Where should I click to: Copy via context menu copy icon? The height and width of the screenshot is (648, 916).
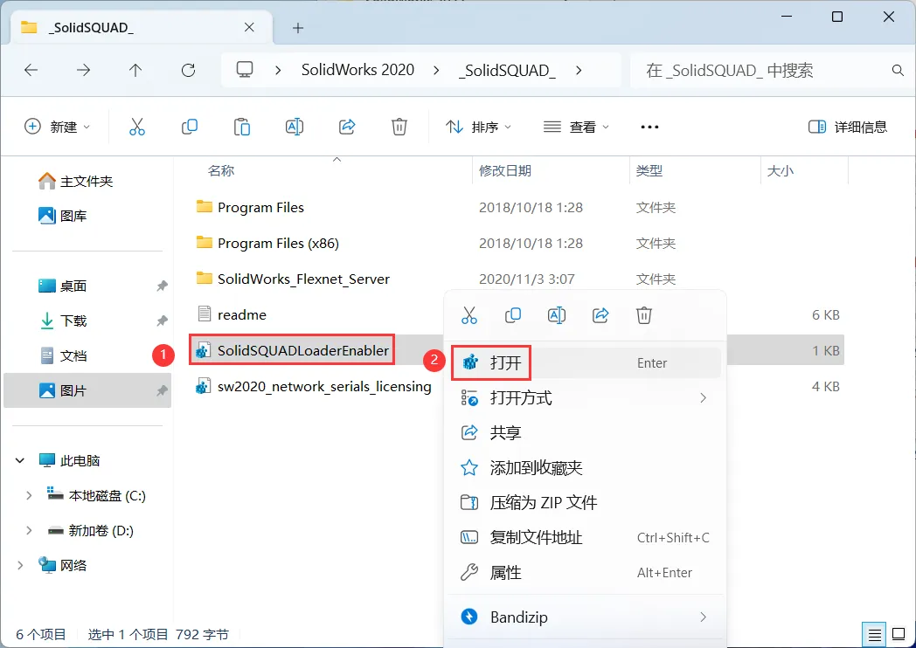[513, 316]
